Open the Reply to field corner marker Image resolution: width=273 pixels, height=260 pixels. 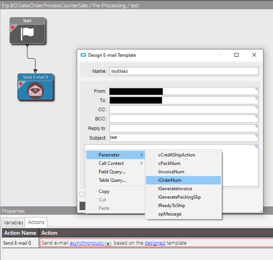pos(256,126)
